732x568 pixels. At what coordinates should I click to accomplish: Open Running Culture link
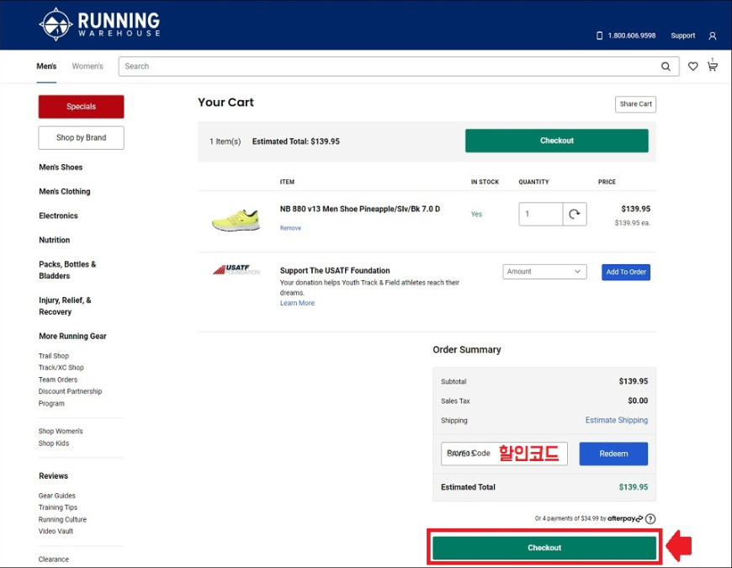(x=62, y=519)
